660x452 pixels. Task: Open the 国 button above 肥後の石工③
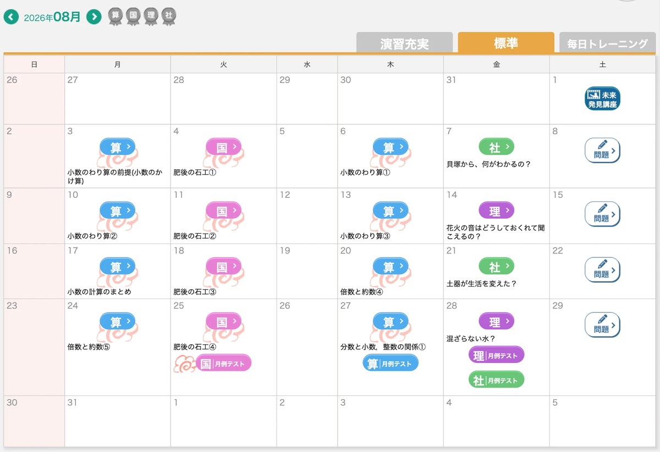click(223, 267)
